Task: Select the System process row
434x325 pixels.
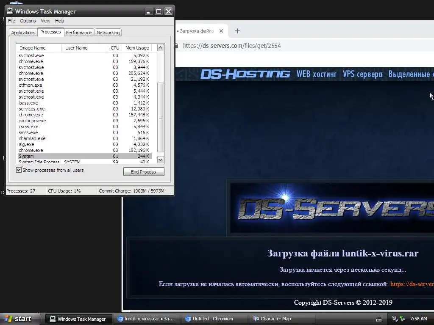Action: click(x=85, y=156)
